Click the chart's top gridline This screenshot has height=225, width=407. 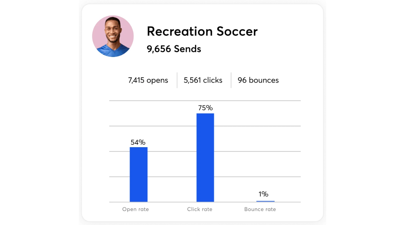163,101
